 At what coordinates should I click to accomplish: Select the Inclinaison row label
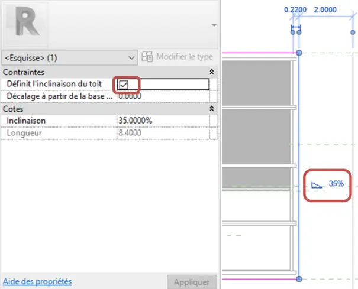(26, 121)
